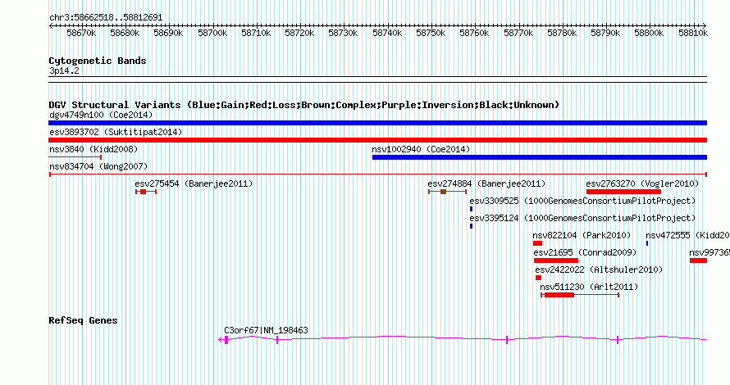Select the nsv1002940 blue gain bar

coord(540,157)
